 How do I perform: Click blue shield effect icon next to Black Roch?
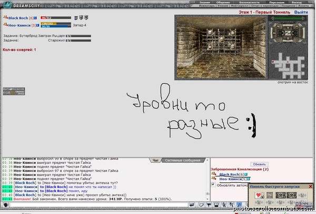tap(76, 18)
